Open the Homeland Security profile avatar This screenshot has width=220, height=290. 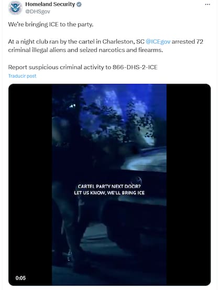[x=15, y=8]
